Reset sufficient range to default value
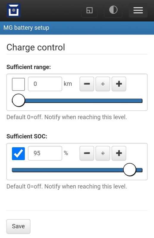The height and width of the screenshot is (238, 154). tap(103, 84)
